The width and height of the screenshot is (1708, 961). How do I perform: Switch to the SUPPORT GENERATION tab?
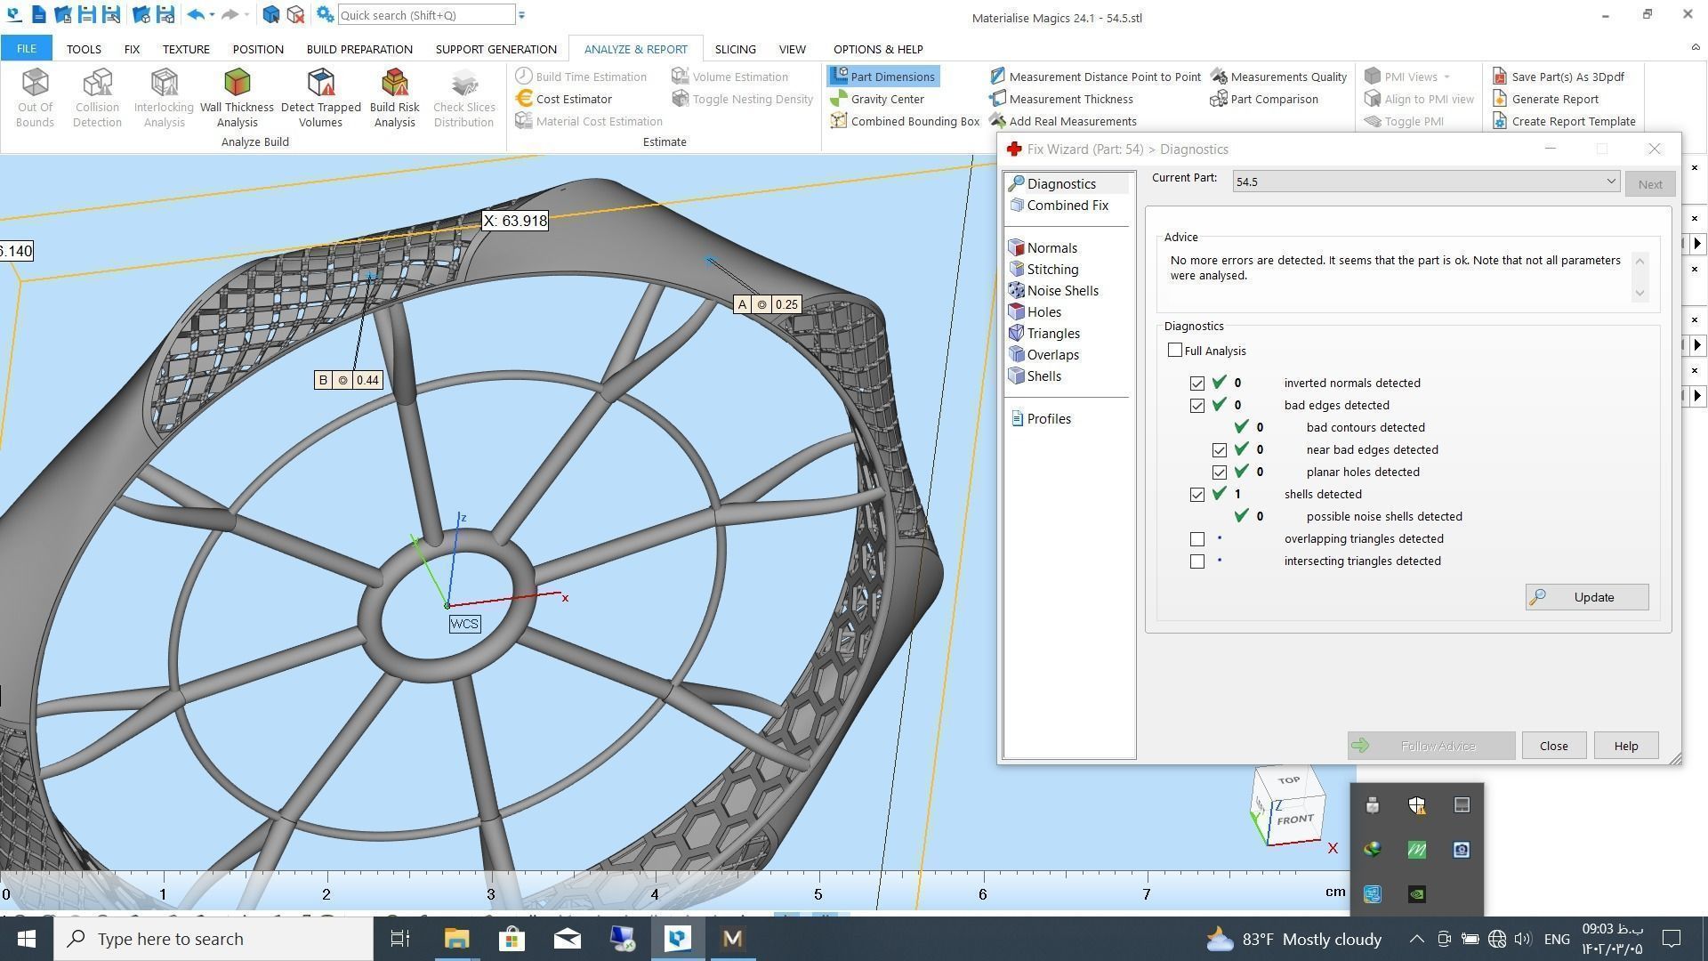tap(495, 49)
